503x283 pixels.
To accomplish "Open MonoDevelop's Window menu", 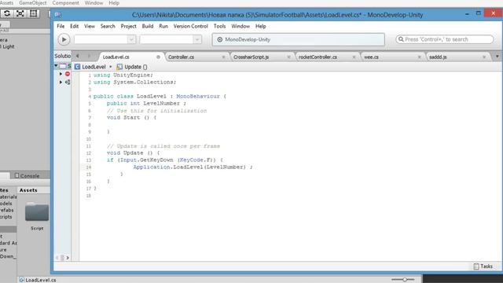I will (240, 26).
